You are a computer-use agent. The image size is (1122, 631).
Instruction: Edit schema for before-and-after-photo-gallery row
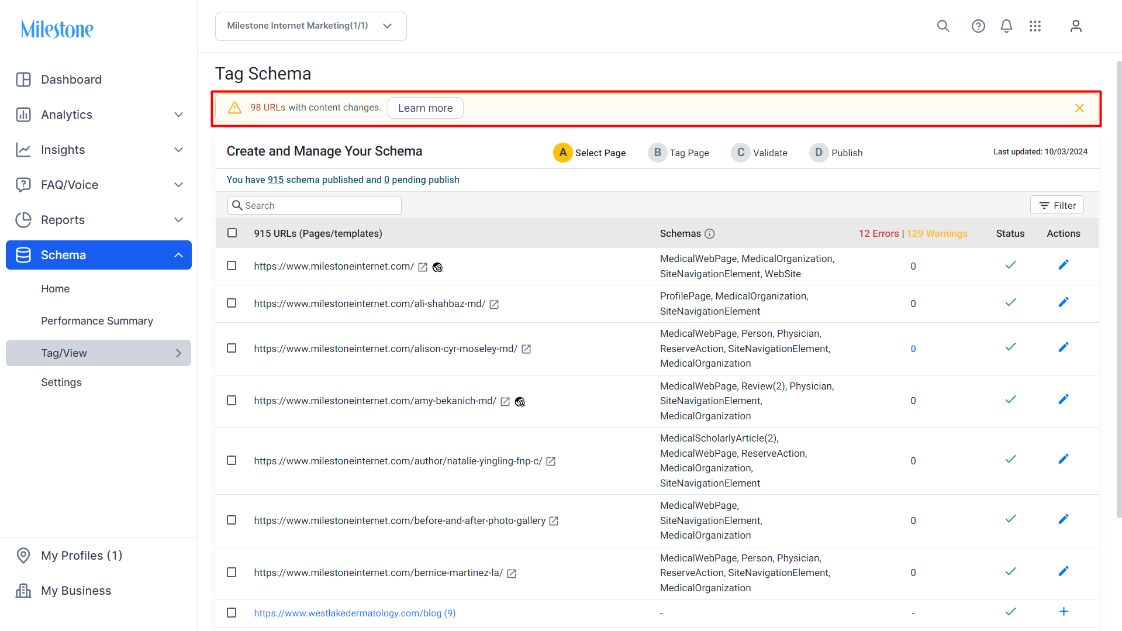1064,519
